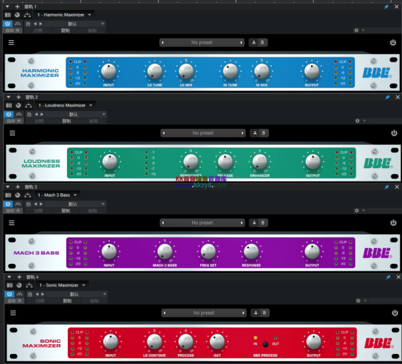This screenshot has height=364, width=402.
Task: Pin the Mach 3 Bass window
Action: [x=387, y=187]
